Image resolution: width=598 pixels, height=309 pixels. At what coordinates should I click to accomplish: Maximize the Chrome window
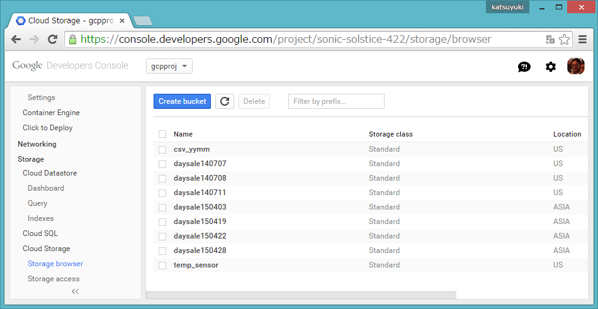pyautogui.click(x=559, y=7)
